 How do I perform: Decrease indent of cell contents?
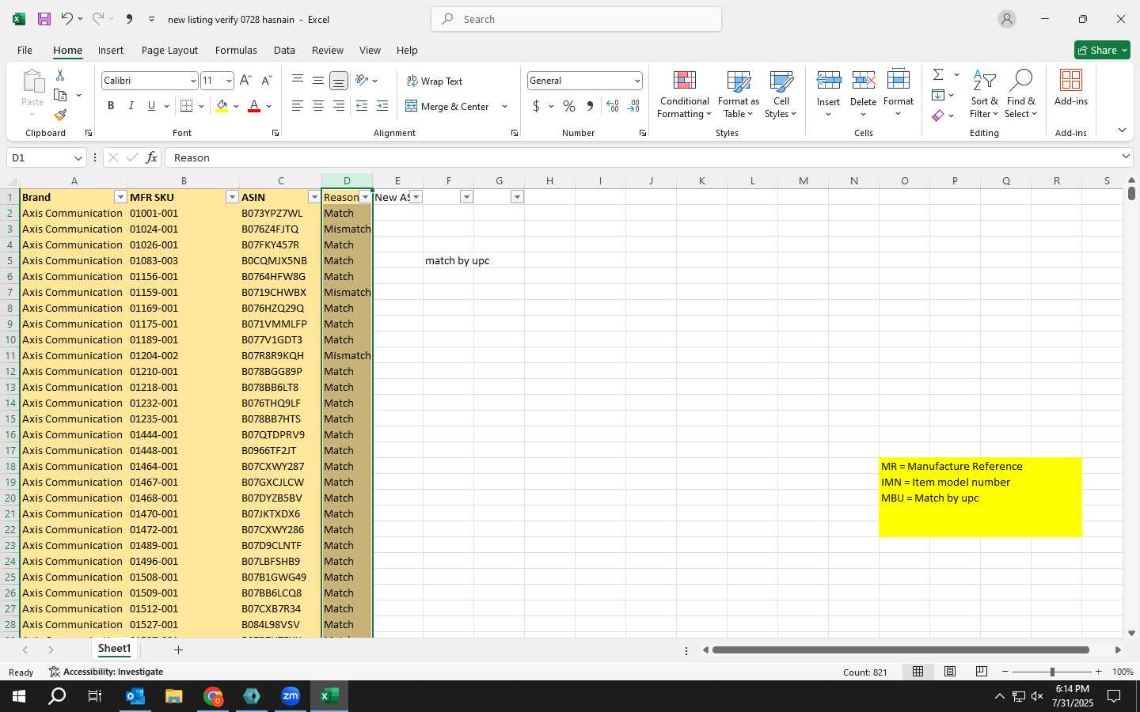(x=362, y=106)
